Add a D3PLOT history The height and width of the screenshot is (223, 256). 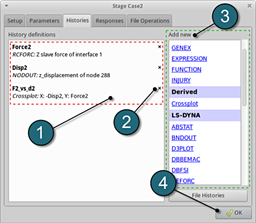tap(182, 148)
